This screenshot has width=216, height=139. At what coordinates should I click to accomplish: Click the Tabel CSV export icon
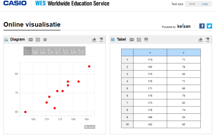[146, 40]
